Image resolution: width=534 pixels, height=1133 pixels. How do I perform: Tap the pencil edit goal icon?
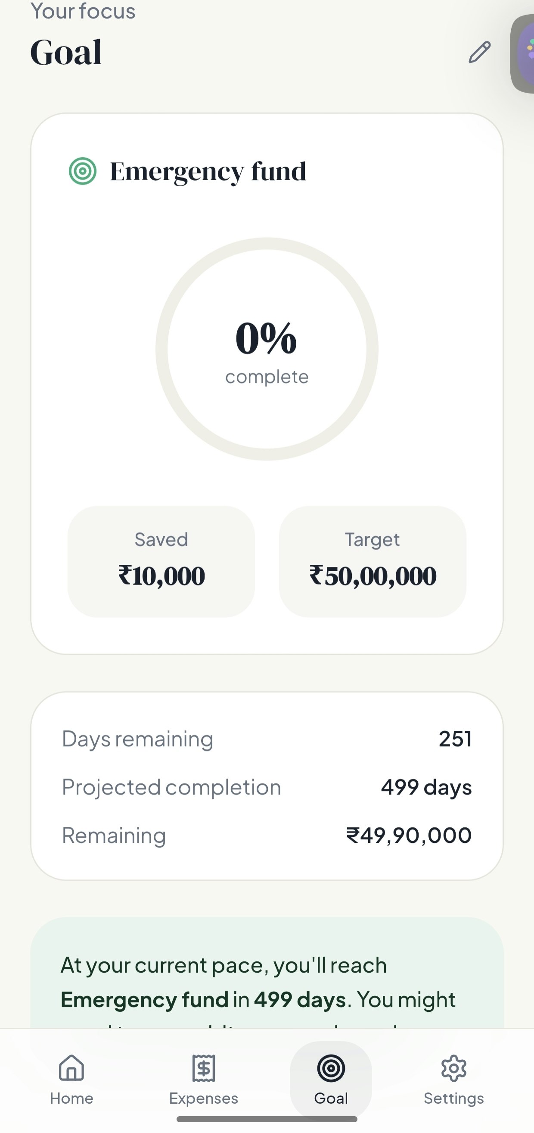479,52
